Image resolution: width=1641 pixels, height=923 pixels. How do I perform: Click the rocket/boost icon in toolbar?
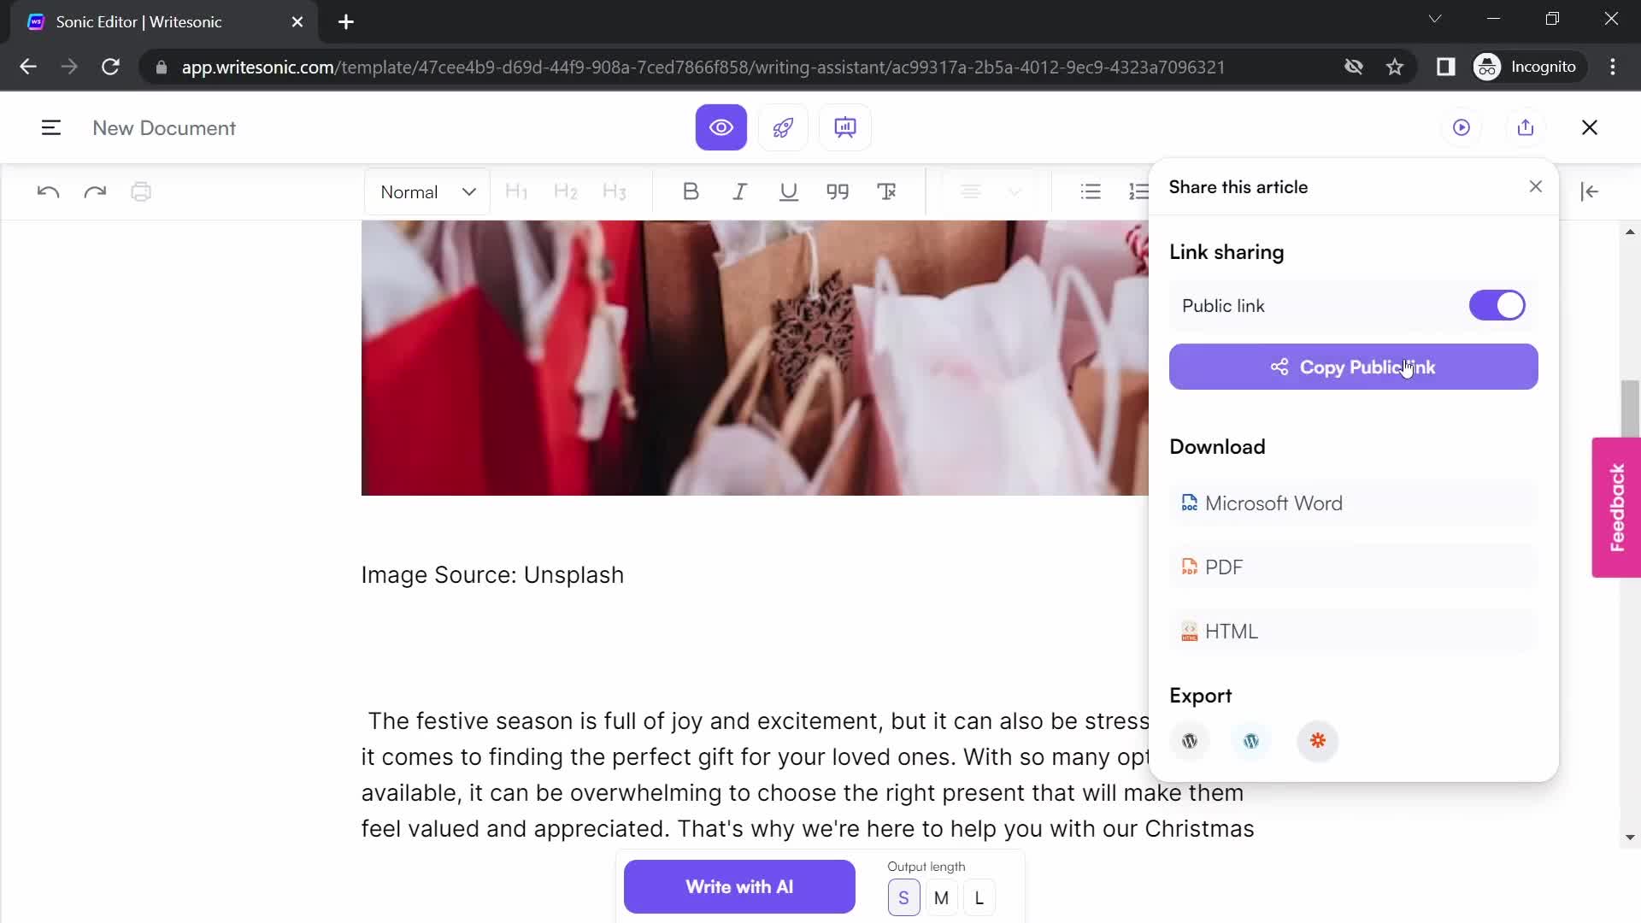[x=782, y=127]
